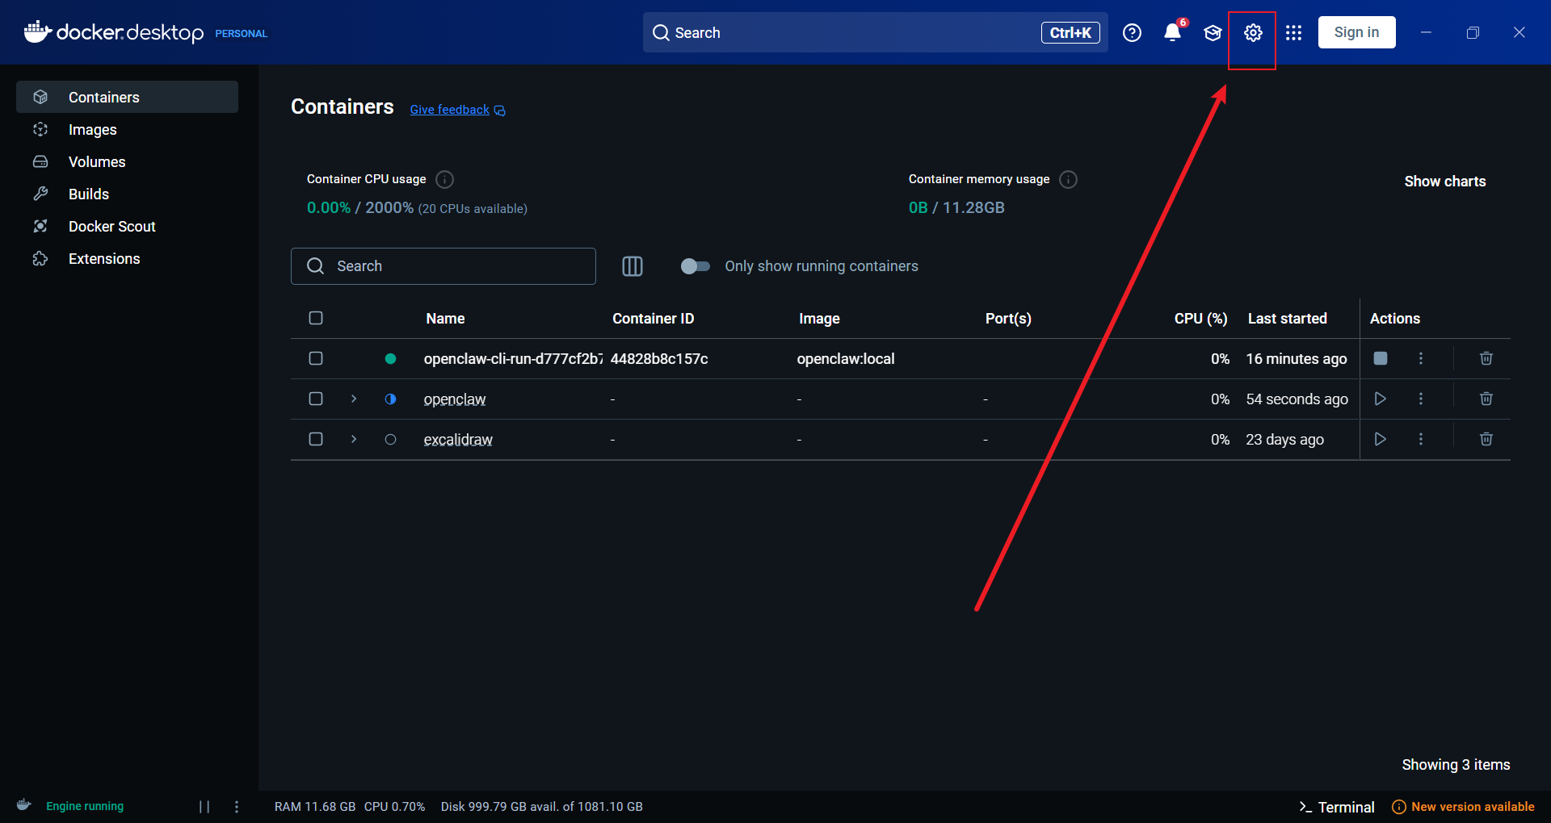
Task: Click openclaw-cli-run-d777cf2b7 container name
Action: (x=513, y=359)
